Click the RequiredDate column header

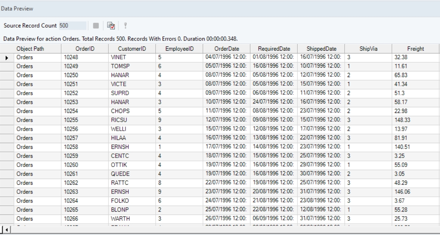pyautogui.click(x=274, y=49)
